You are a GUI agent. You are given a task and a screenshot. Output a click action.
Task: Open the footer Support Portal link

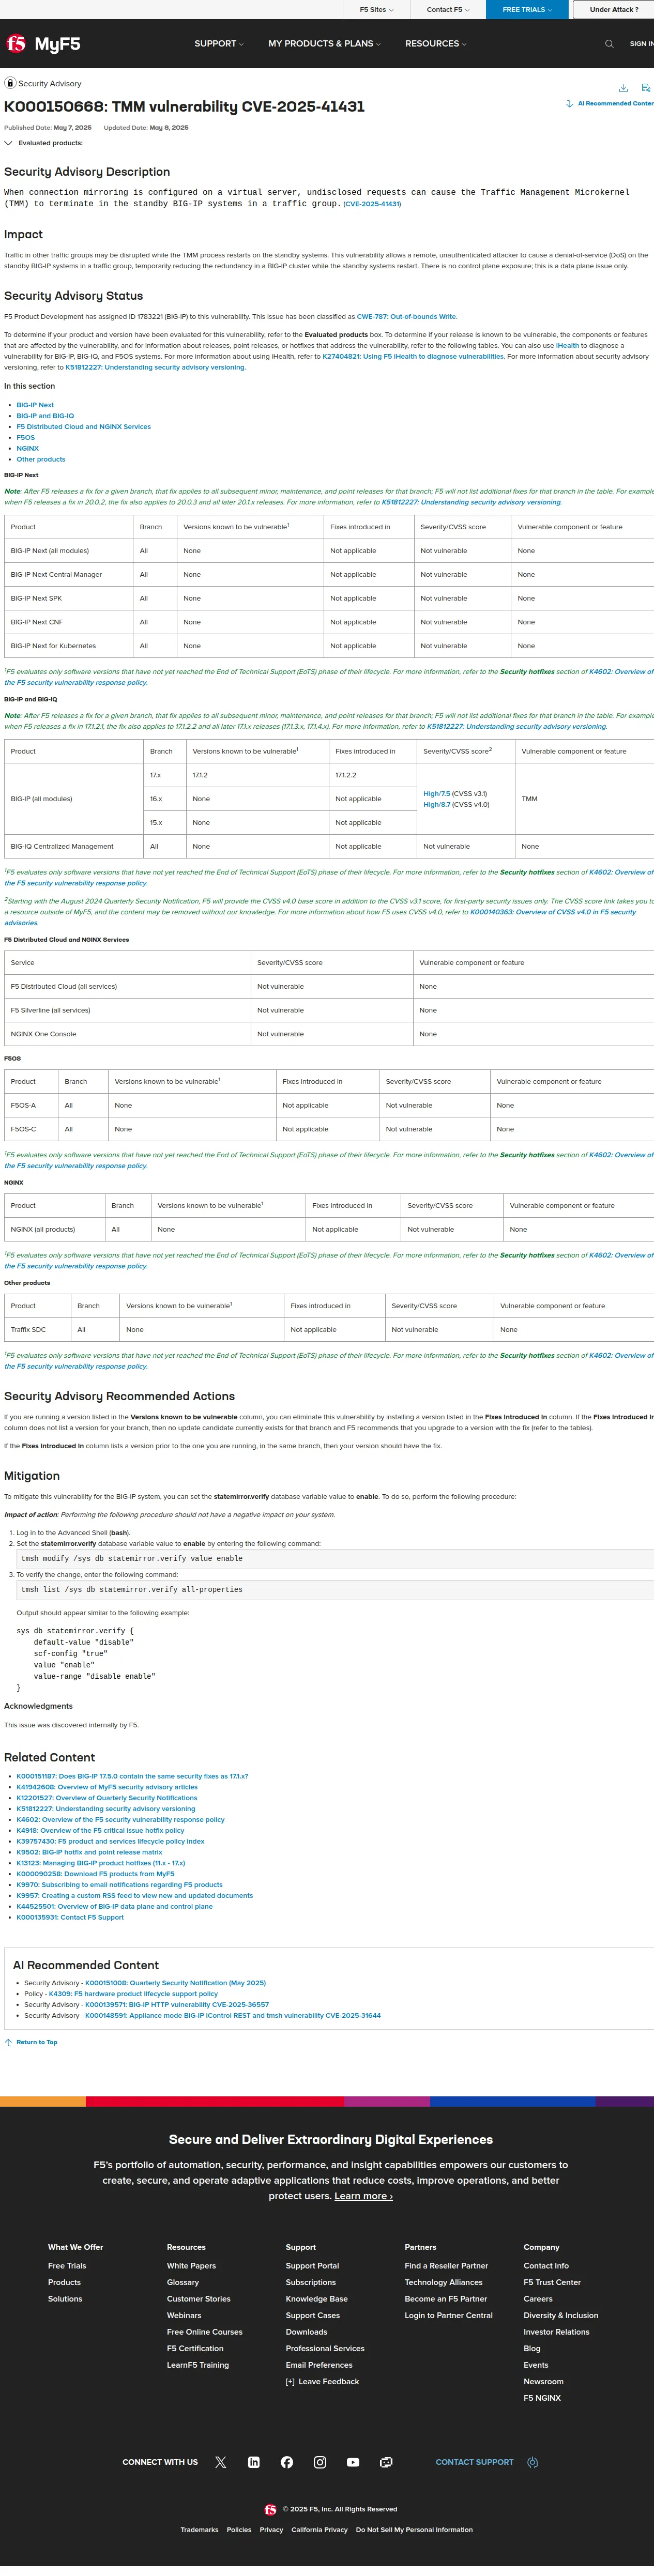[x=312, y=2266]
